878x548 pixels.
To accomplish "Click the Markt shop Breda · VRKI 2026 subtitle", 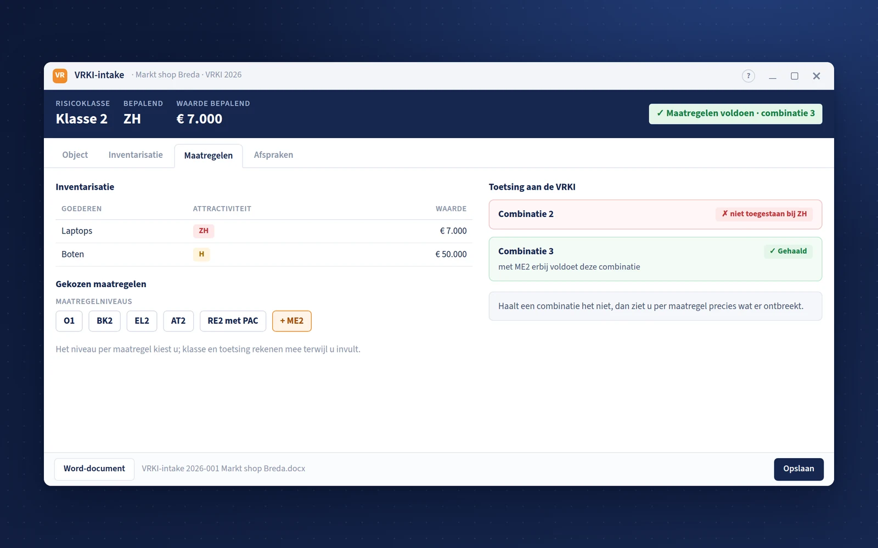I will pyautogui.click(x=188, y=75).
